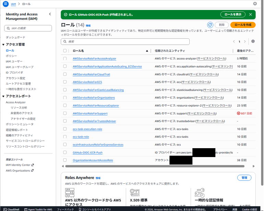This screenshot has height=211, width=264.
Task: Open ポリシーシミュレータ in the sidebar
Action: coord(20,124)
